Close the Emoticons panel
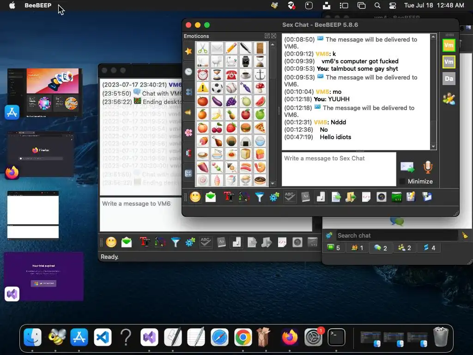 click(273, 36)
